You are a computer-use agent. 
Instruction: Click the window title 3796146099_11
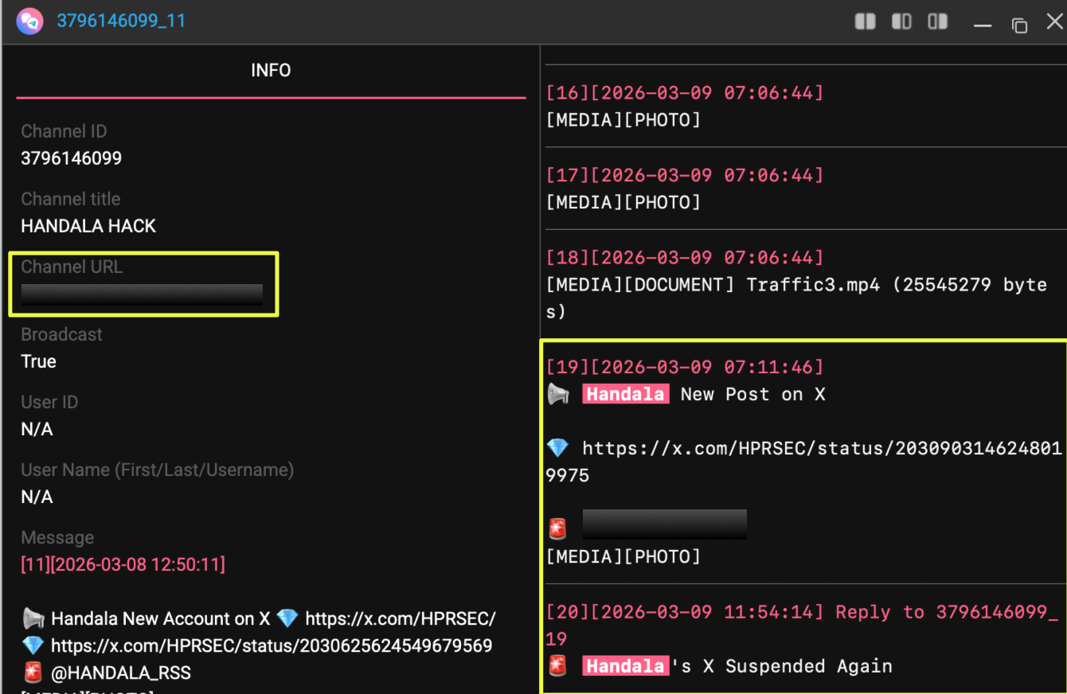tap(121, 21)
